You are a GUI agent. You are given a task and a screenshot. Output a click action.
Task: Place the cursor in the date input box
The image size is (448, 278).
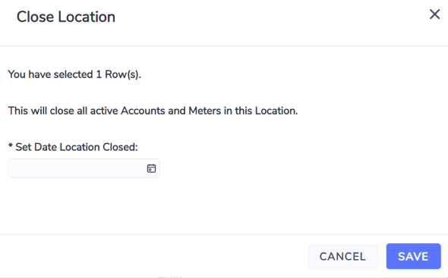(x=84, y=168)
